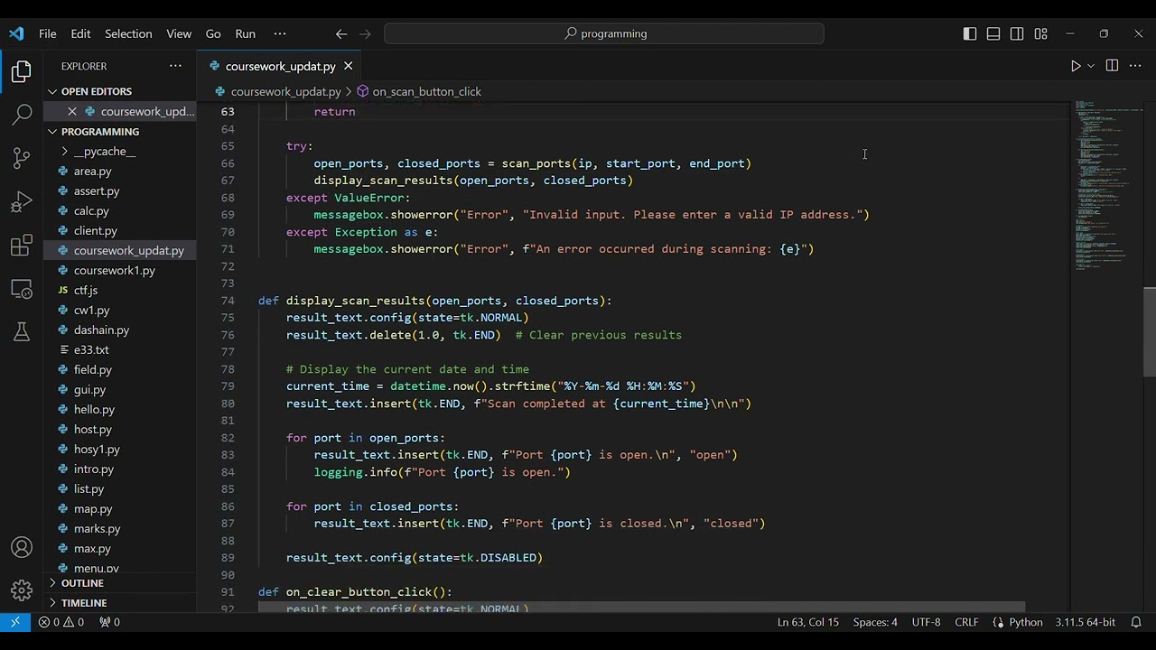Open the Run menu

[246, 33]
